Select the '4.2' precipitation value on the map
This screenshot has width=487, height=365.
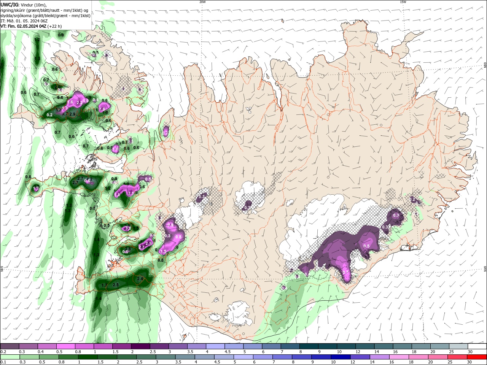(x=90, y=179)
